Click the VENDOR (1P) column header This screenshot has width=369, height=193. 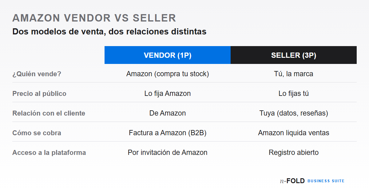pos(168,55)
